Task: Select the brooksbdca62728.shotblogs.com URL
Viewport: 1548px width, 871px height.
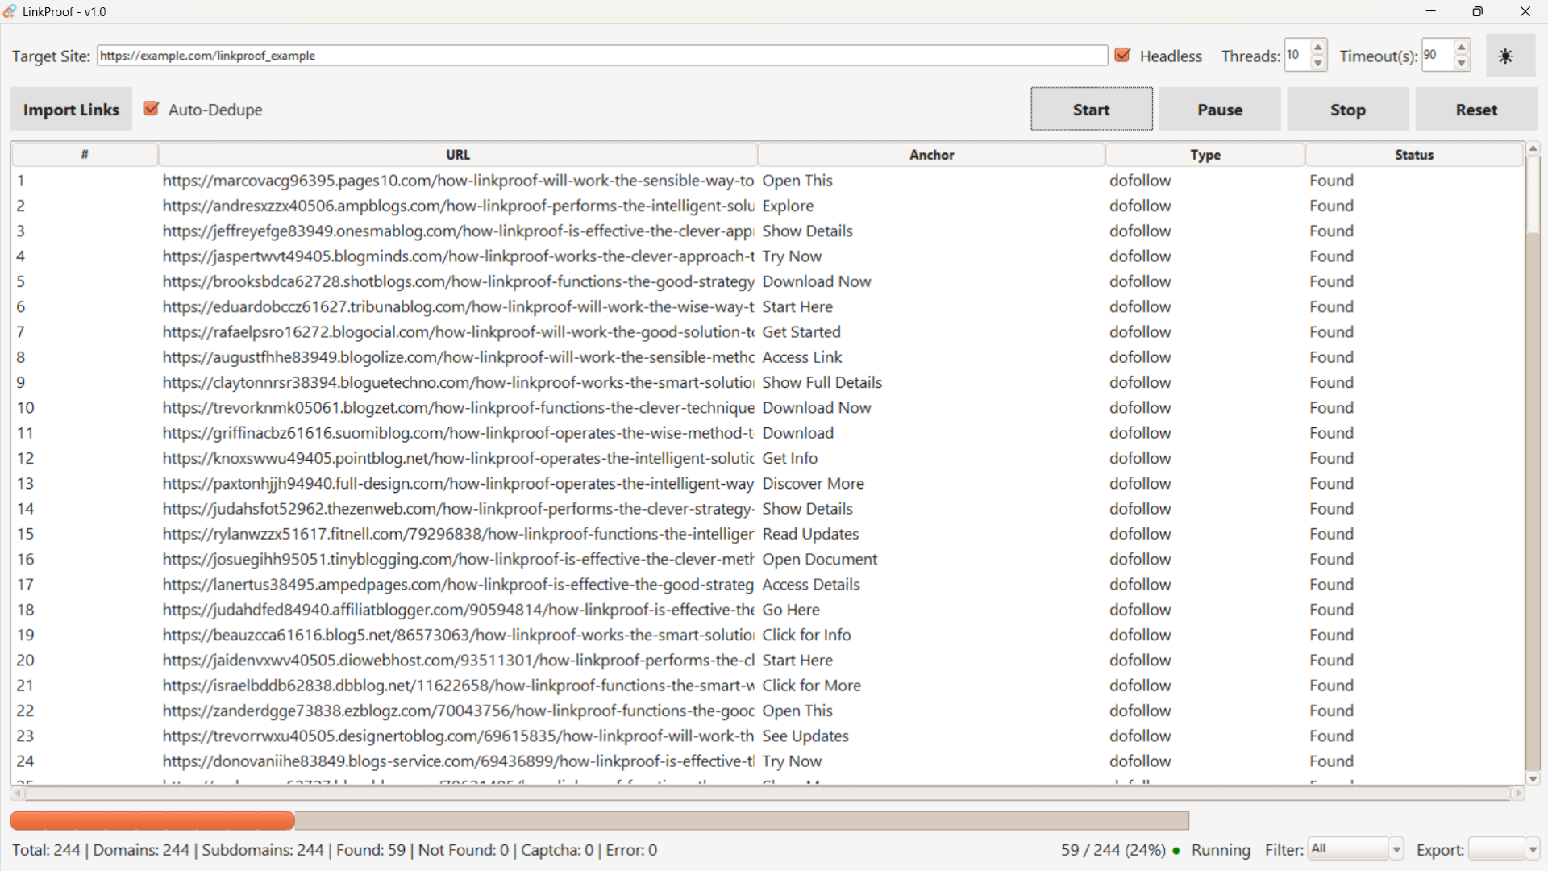Action: 458,281
